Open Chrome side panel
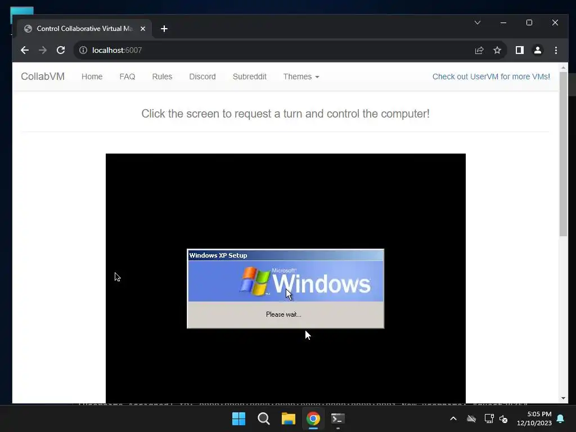The height and width of the screenshot is (432, 576). click(519, 50)
